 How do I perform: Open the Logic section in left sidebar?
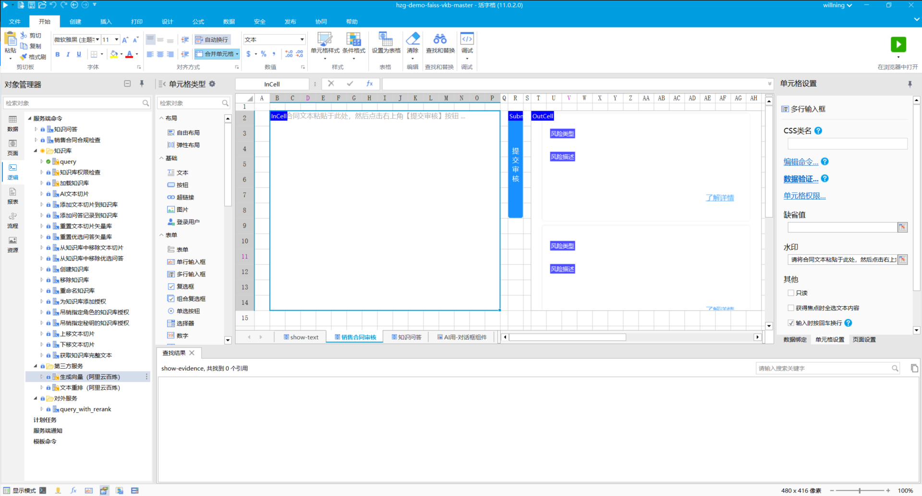click(x=12, y=172)
